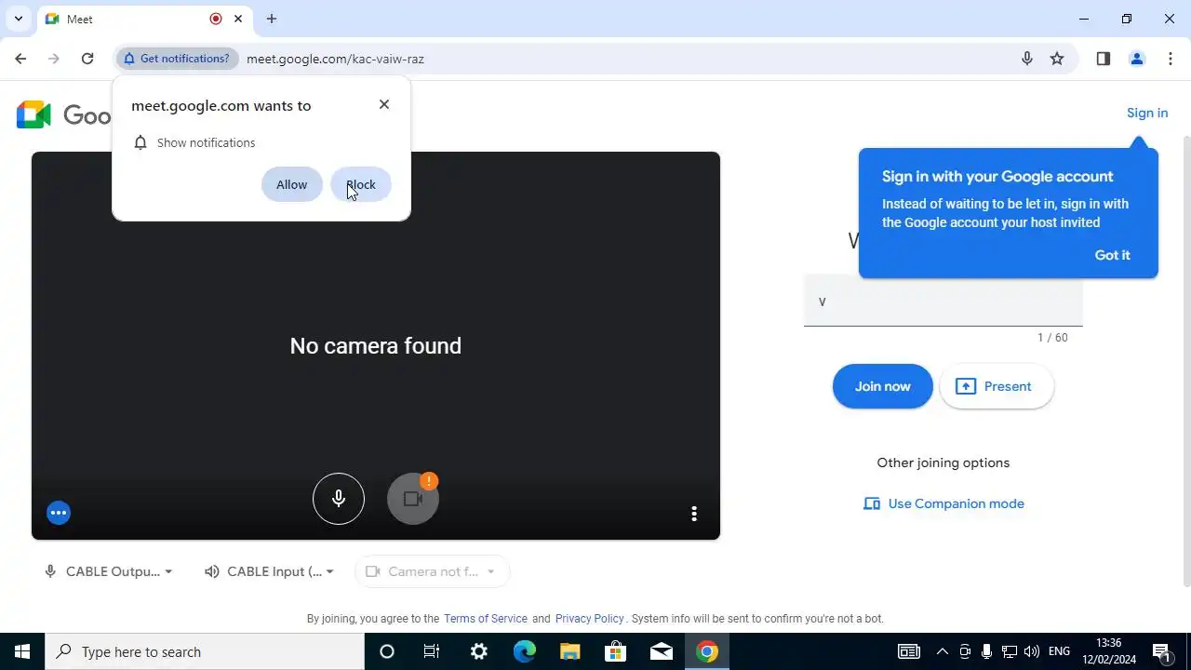Open the volume tray icon
The width and height of the screenshot is (1191, 670).
1031,651
